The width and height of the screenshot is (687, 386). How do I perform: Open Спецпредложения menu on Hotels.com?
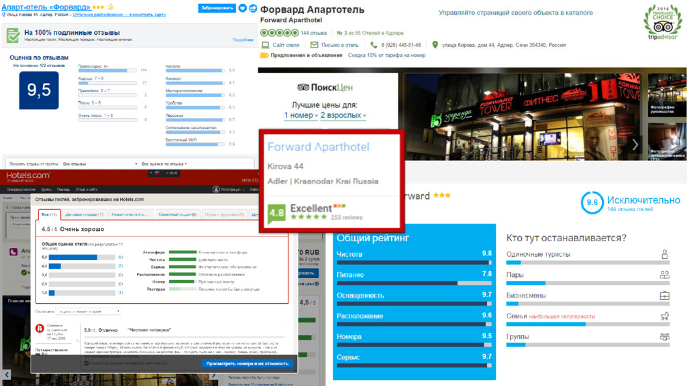click(21, 190)
